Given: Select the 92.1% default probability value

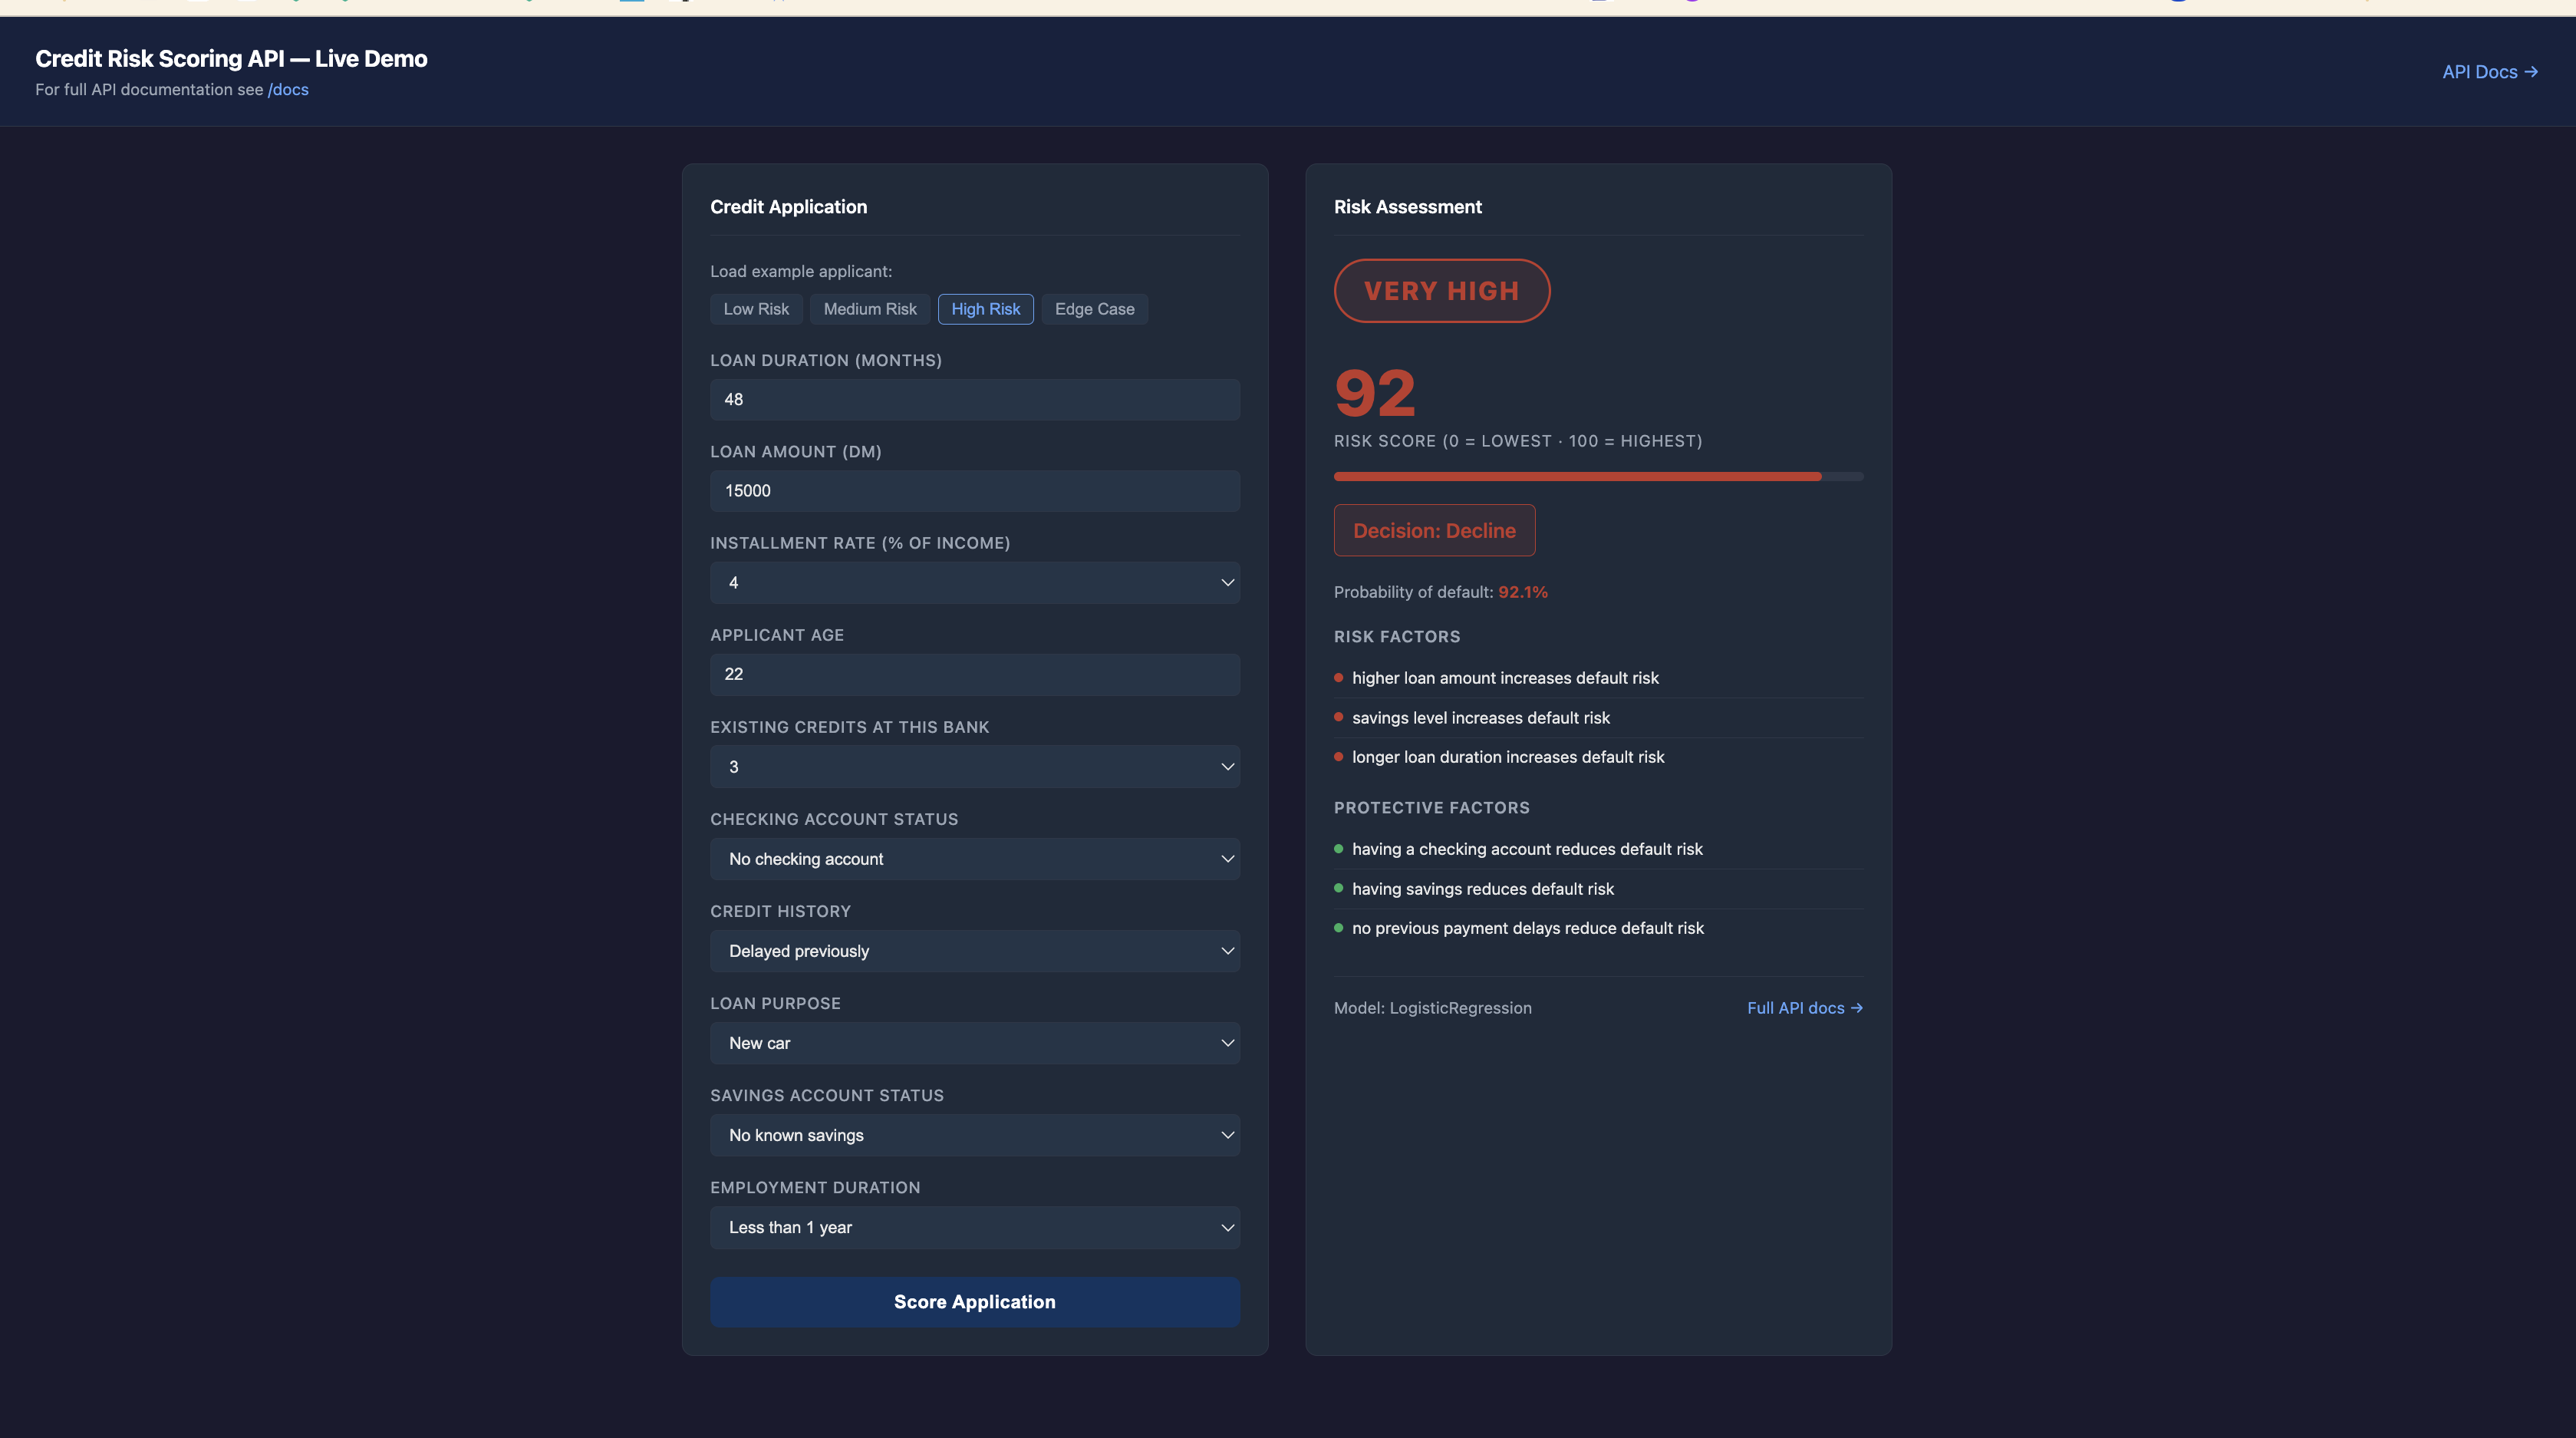Looking at the screenshot, I should click(1522, 592).
